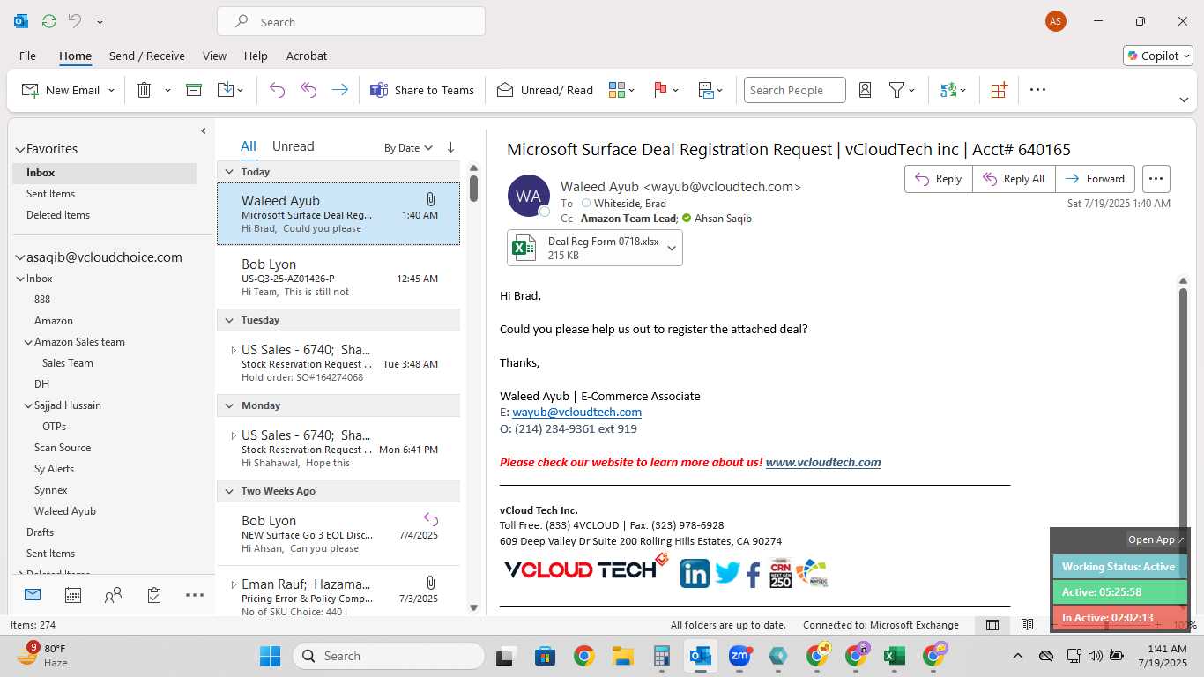Mark message Unread/Read

pos(545,90)
